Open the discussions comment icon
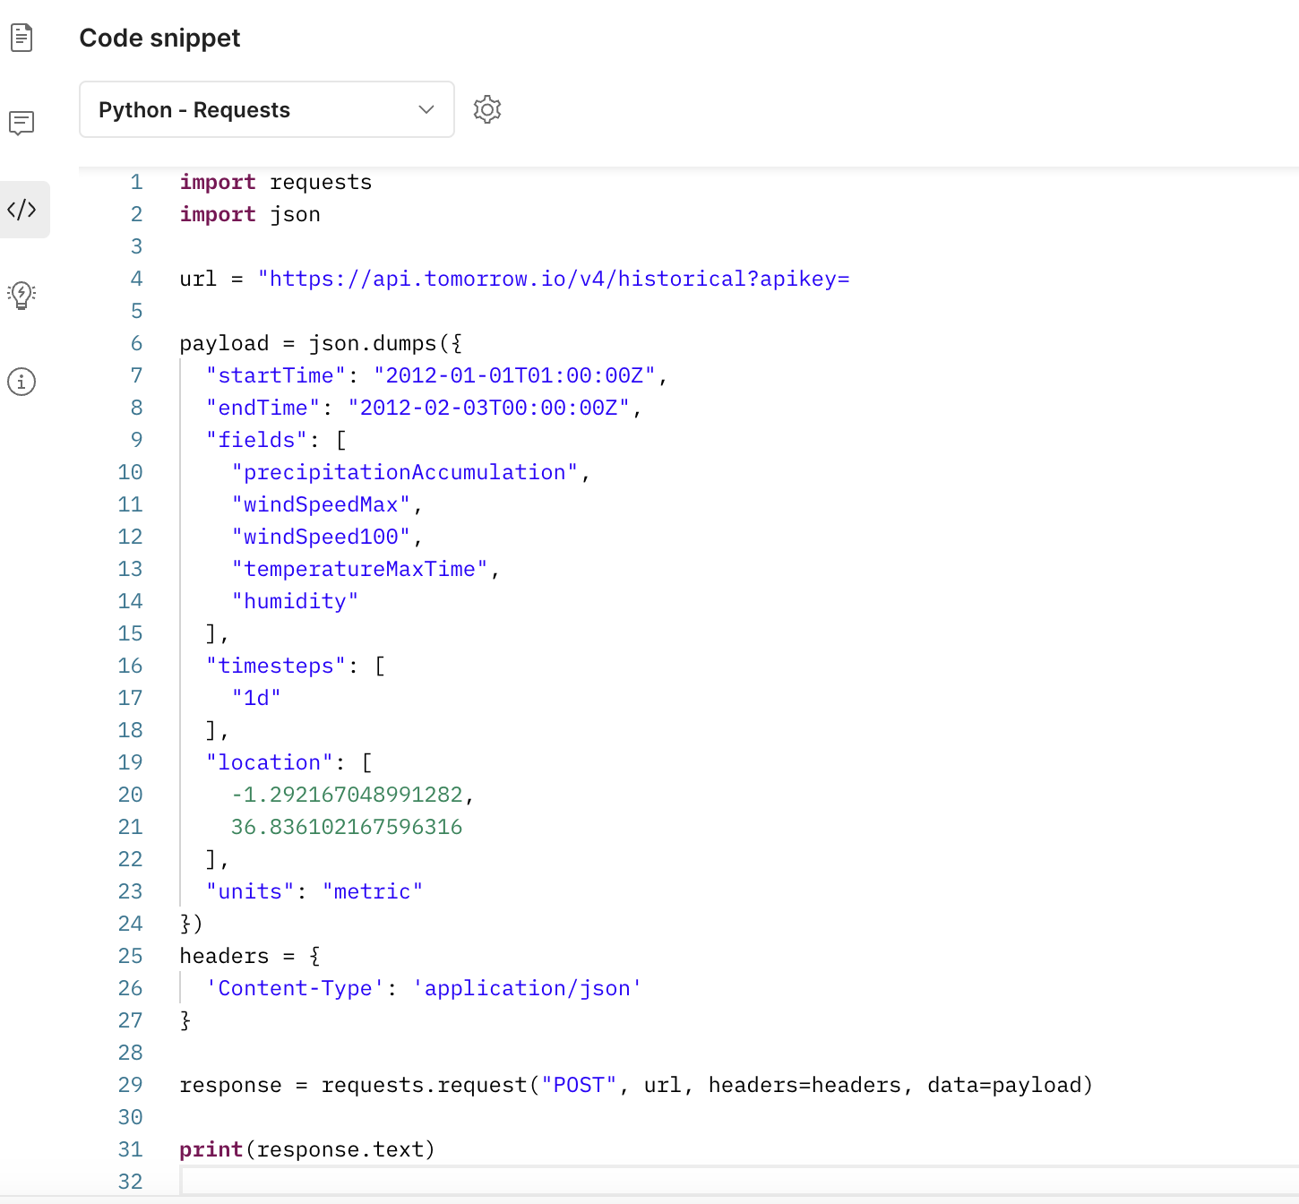The width and height of the screenshot is (1299, 1204). click(22, 123)
